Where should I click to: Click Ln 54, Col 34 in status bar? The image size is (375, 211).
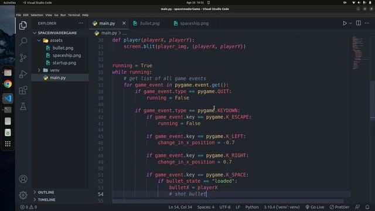(x=180, y=207)
